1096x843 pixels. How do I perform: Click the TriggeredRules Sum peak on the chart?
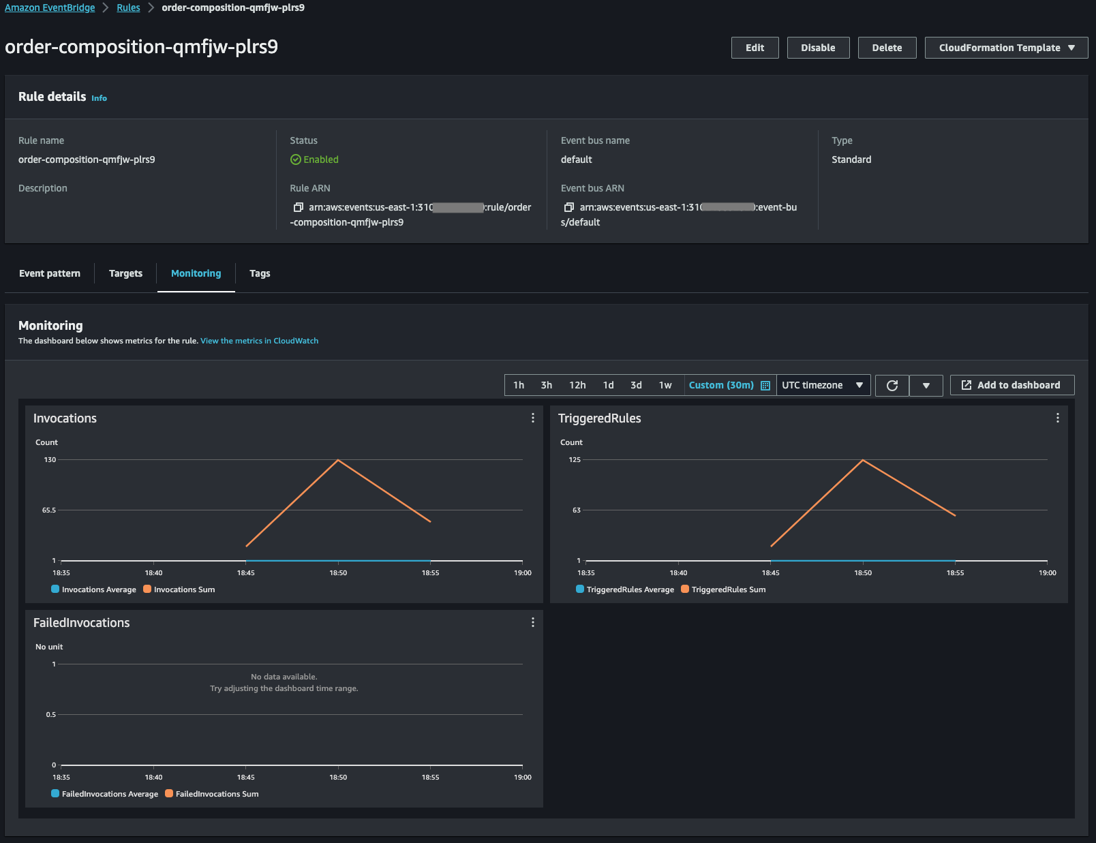[x=863, y=461]
